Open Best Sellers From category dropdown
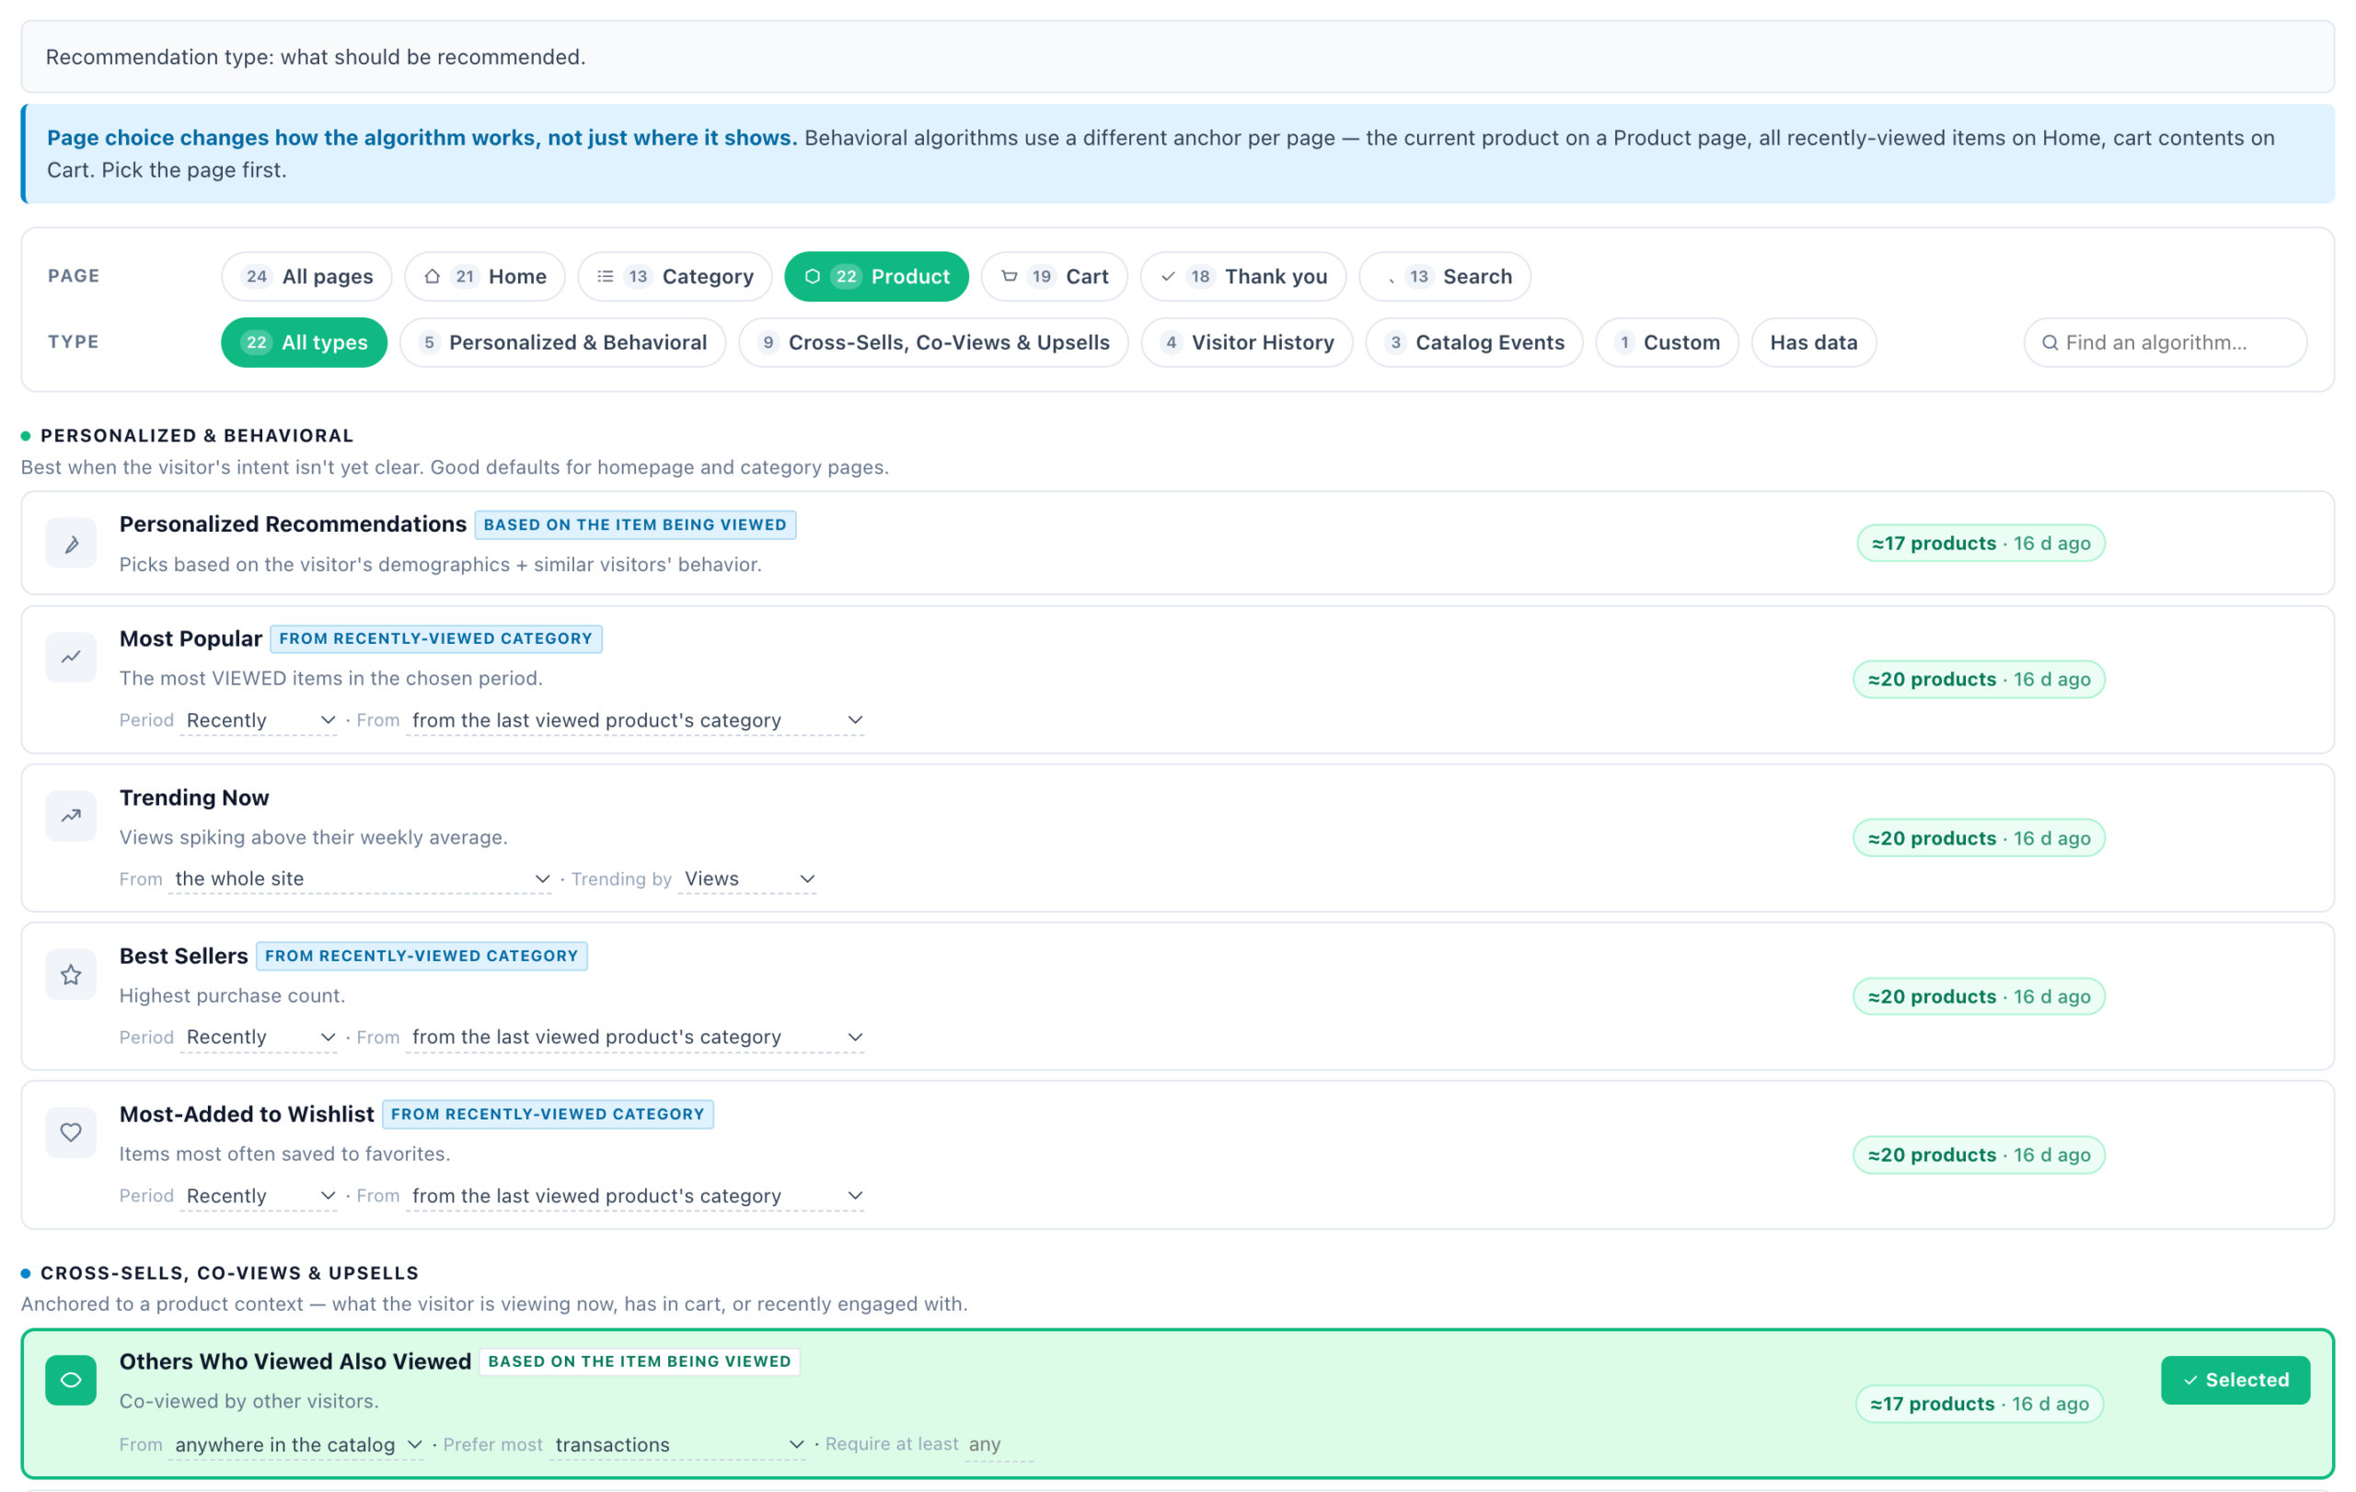 point(635,1038)
